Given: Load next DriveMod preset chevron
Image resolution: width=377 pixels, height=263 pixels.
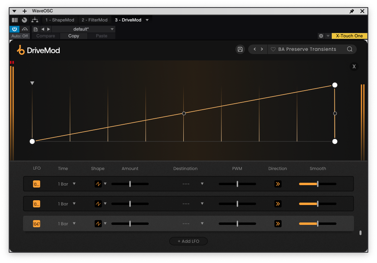Looking at the screenshot, I should [262, 49].
